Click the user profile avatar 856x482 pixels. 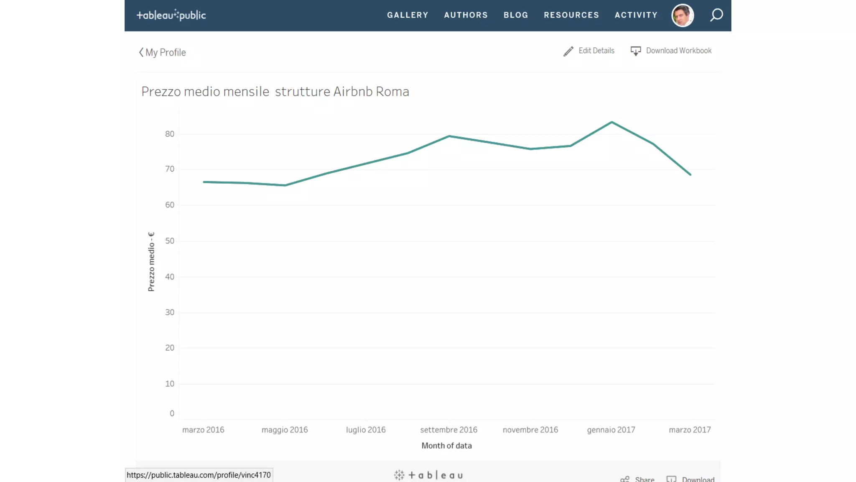(682, 15)
